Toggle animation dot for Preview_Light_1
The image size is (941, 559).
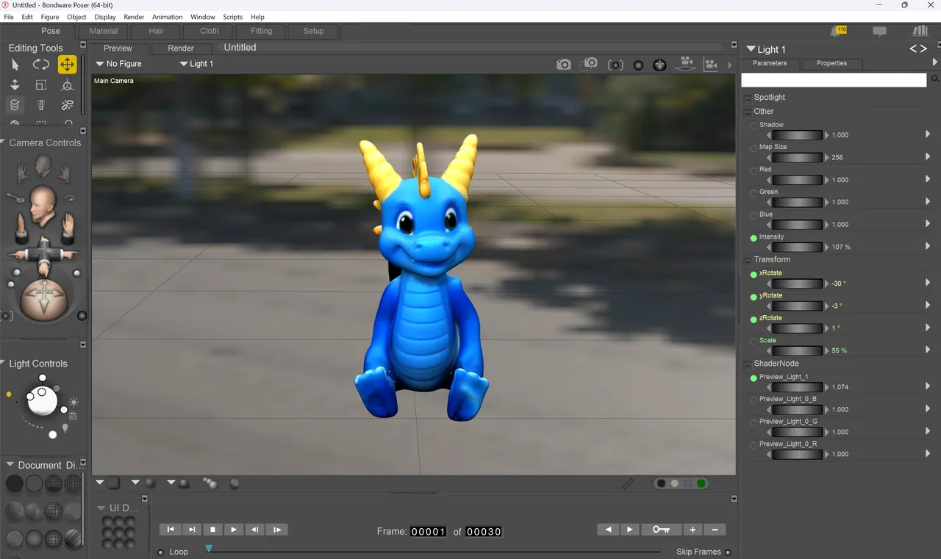754,378
